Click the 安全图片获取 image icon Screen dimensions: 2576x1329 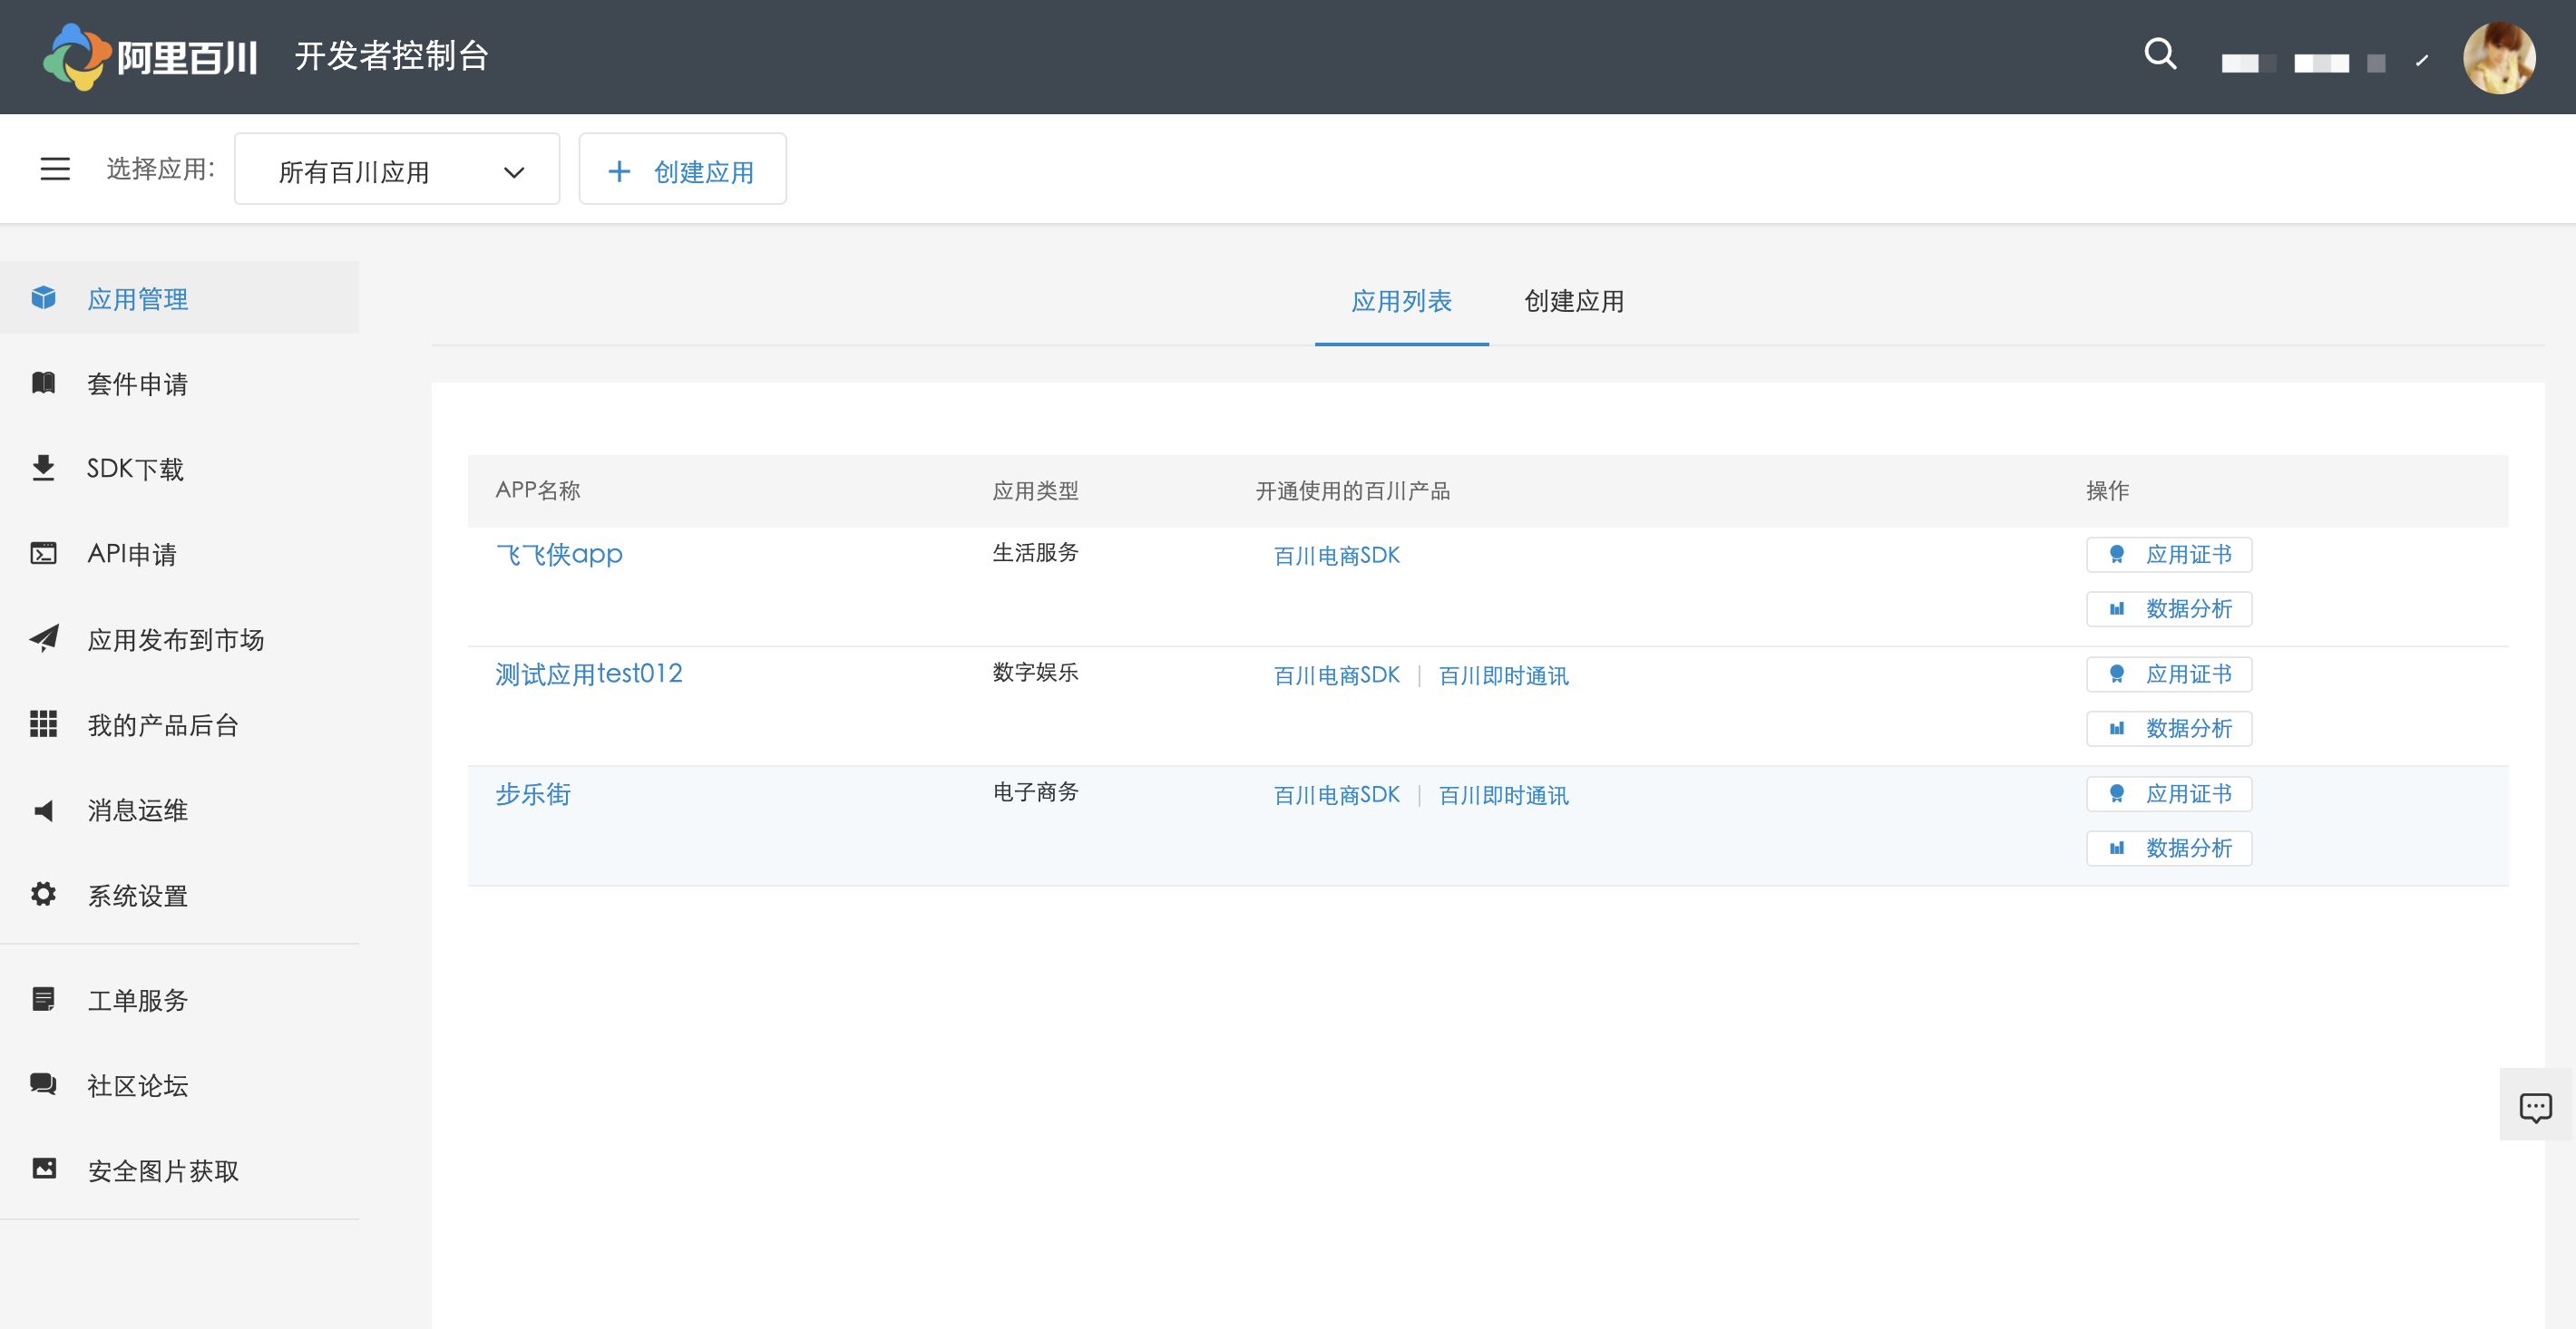tap(44, 1169)
